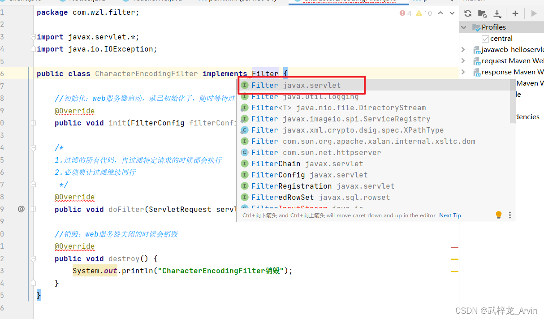Fold the import javax.servlet block

coord(33,37)
